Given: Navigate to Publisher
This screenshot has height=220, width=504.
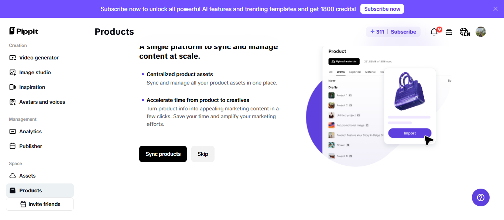Looking at the screenshot, I should pos(31,146).
